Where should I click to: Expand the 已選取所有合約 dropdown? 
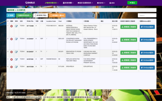(x=24, y=15)
